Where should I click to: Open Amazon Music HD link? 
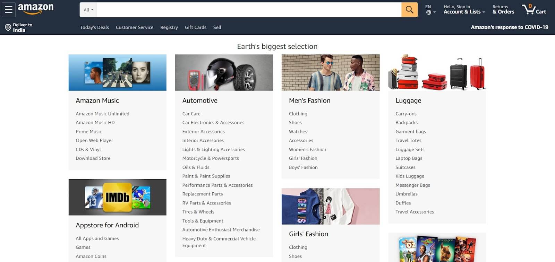click(95, 123)
